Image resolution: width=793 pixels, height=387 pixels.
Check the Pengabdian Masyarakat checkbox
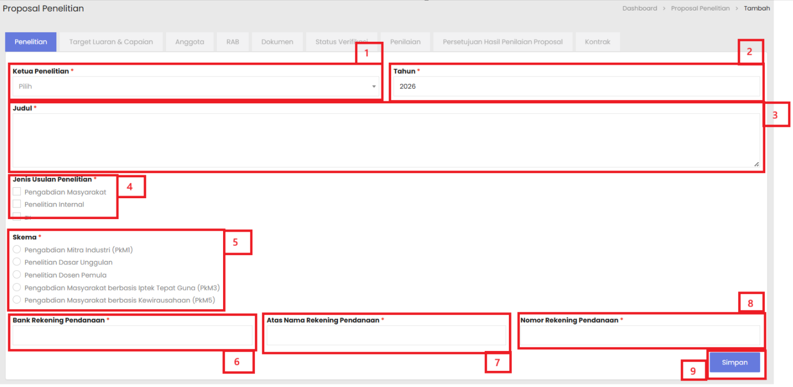click(x=17, y=192)
